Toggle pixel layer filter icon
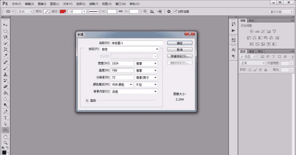Viewport: 296px width, 155px height. click(x=262, y=57)
